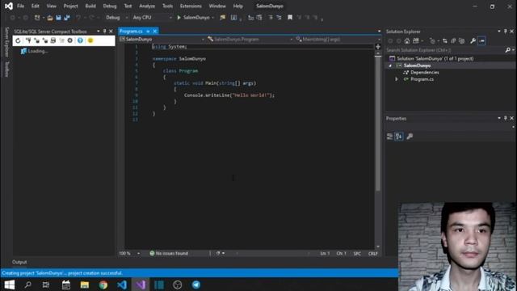This screenshot has height=291, width=517.
Task: Open the Project menu
Action: [x=70, y=6]
